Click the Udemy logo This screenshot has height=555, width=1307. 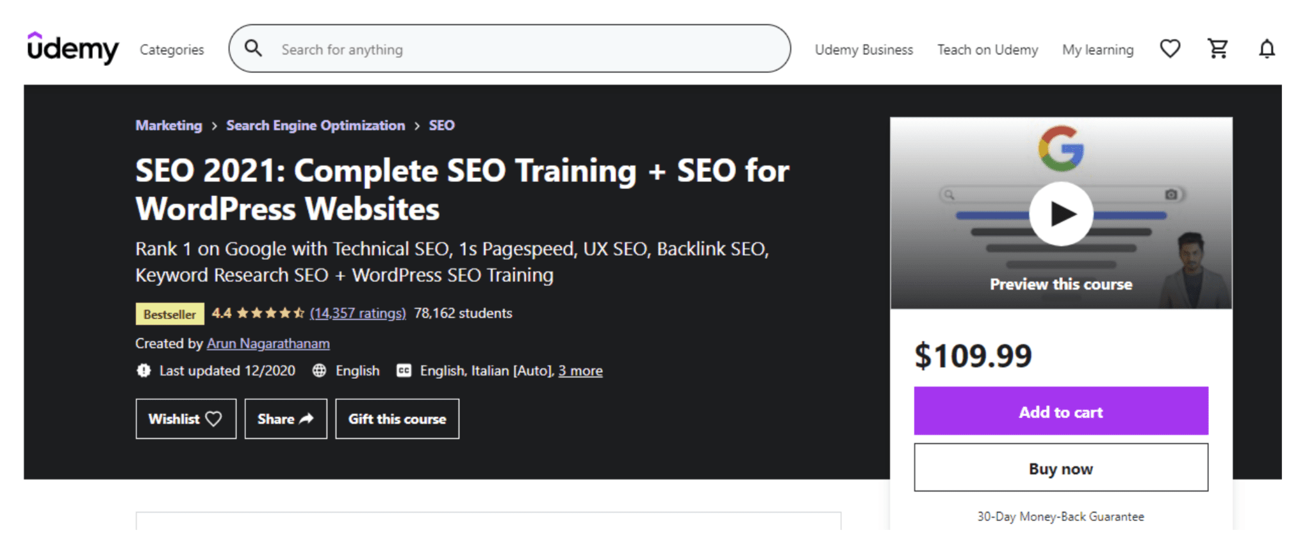click(x=72, y=48)
